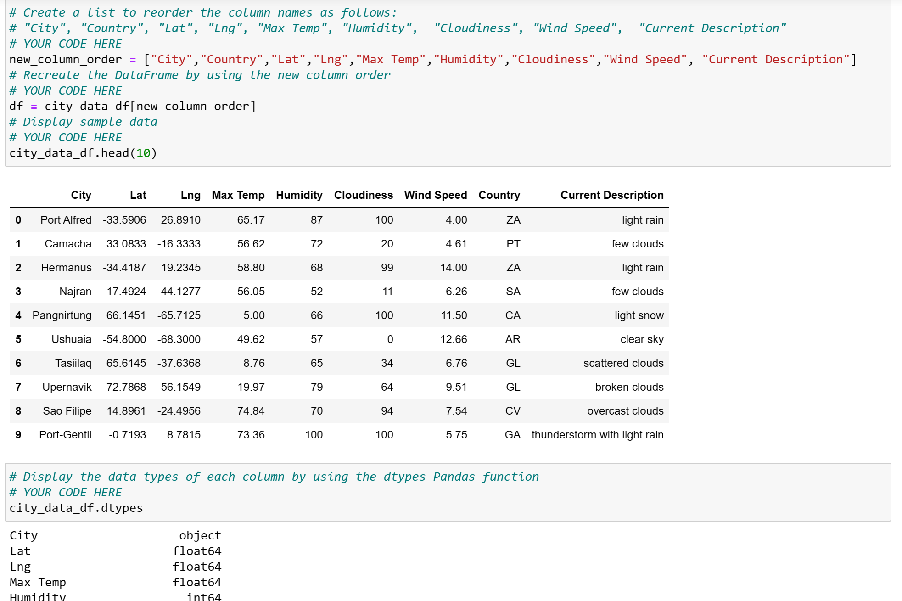The image size is (902, 601).
Task: Click the 'overcast clouds' description cell
Action: click(x=625, y=411)
